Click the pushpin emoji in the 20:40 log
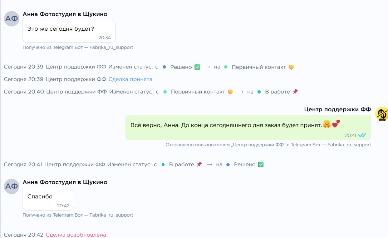The width and height of the screenshot is (388, 238). [x=295, y=92]
